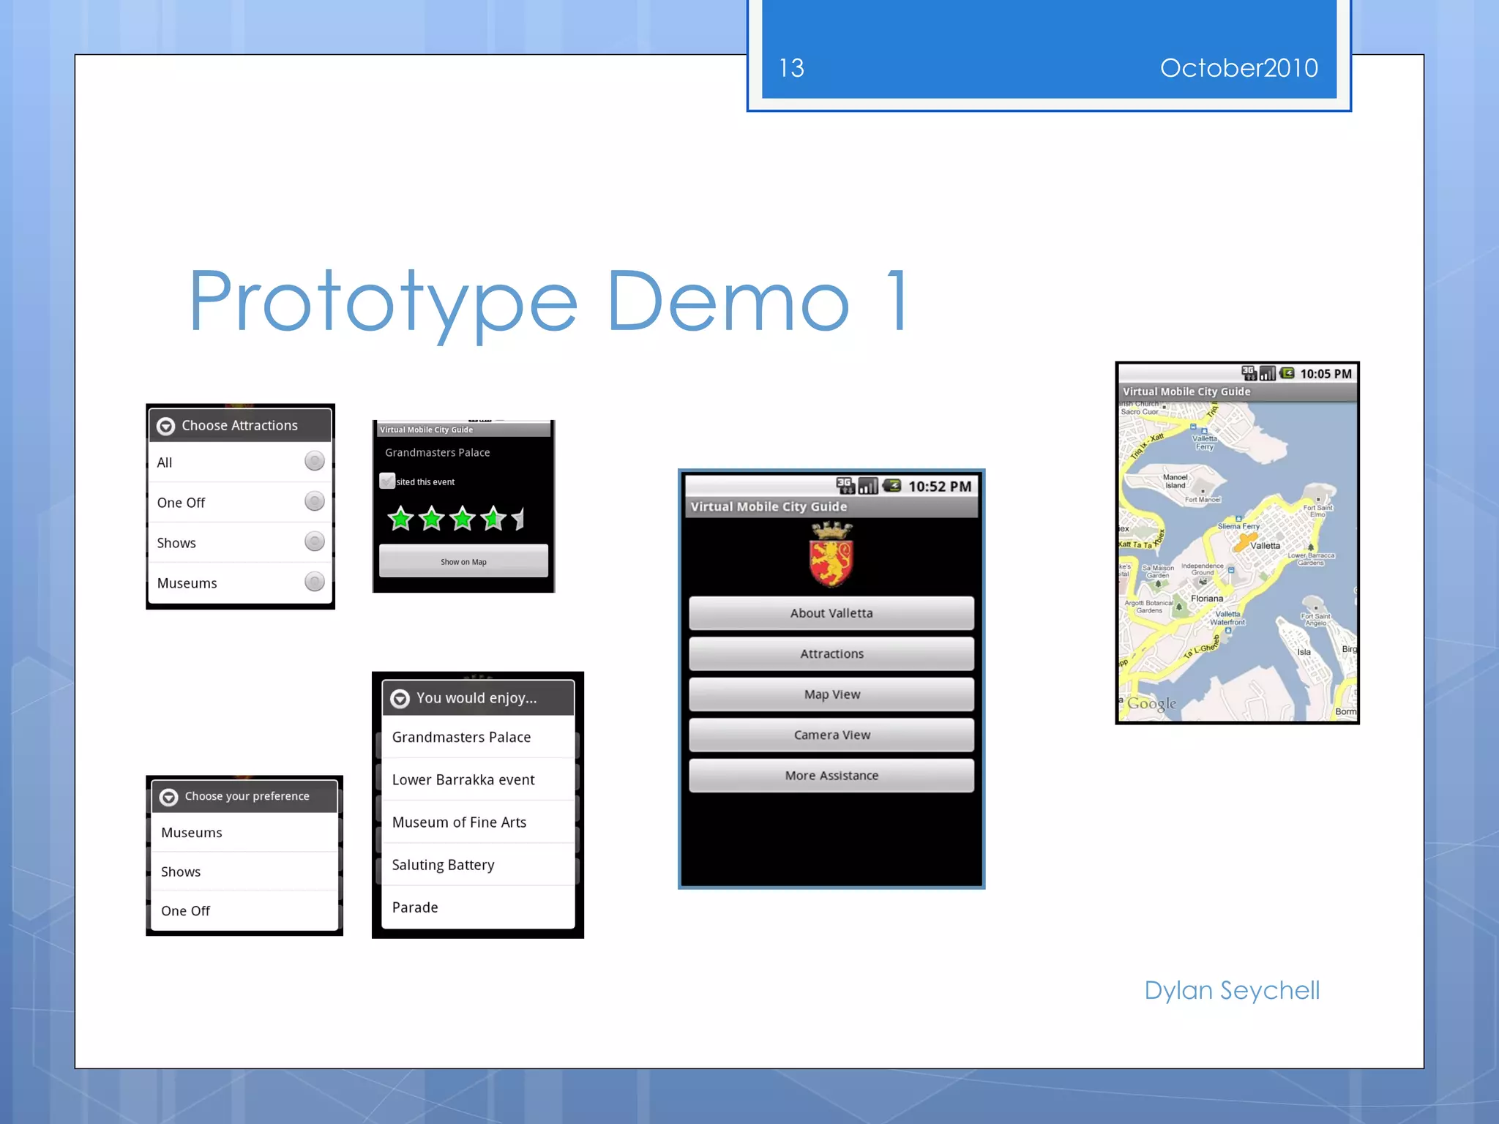The width and height of the screenshot is (1499, 1124).
Task: Click the October2010 date text
Action: [1239, 68]
